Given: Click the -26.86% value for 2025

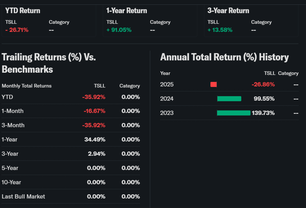Looking at the screenshot, I should coord(263,84).
